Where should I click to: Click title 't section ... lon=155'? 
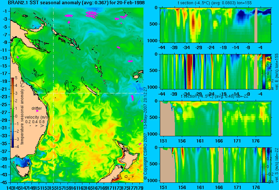click(215, 3)
